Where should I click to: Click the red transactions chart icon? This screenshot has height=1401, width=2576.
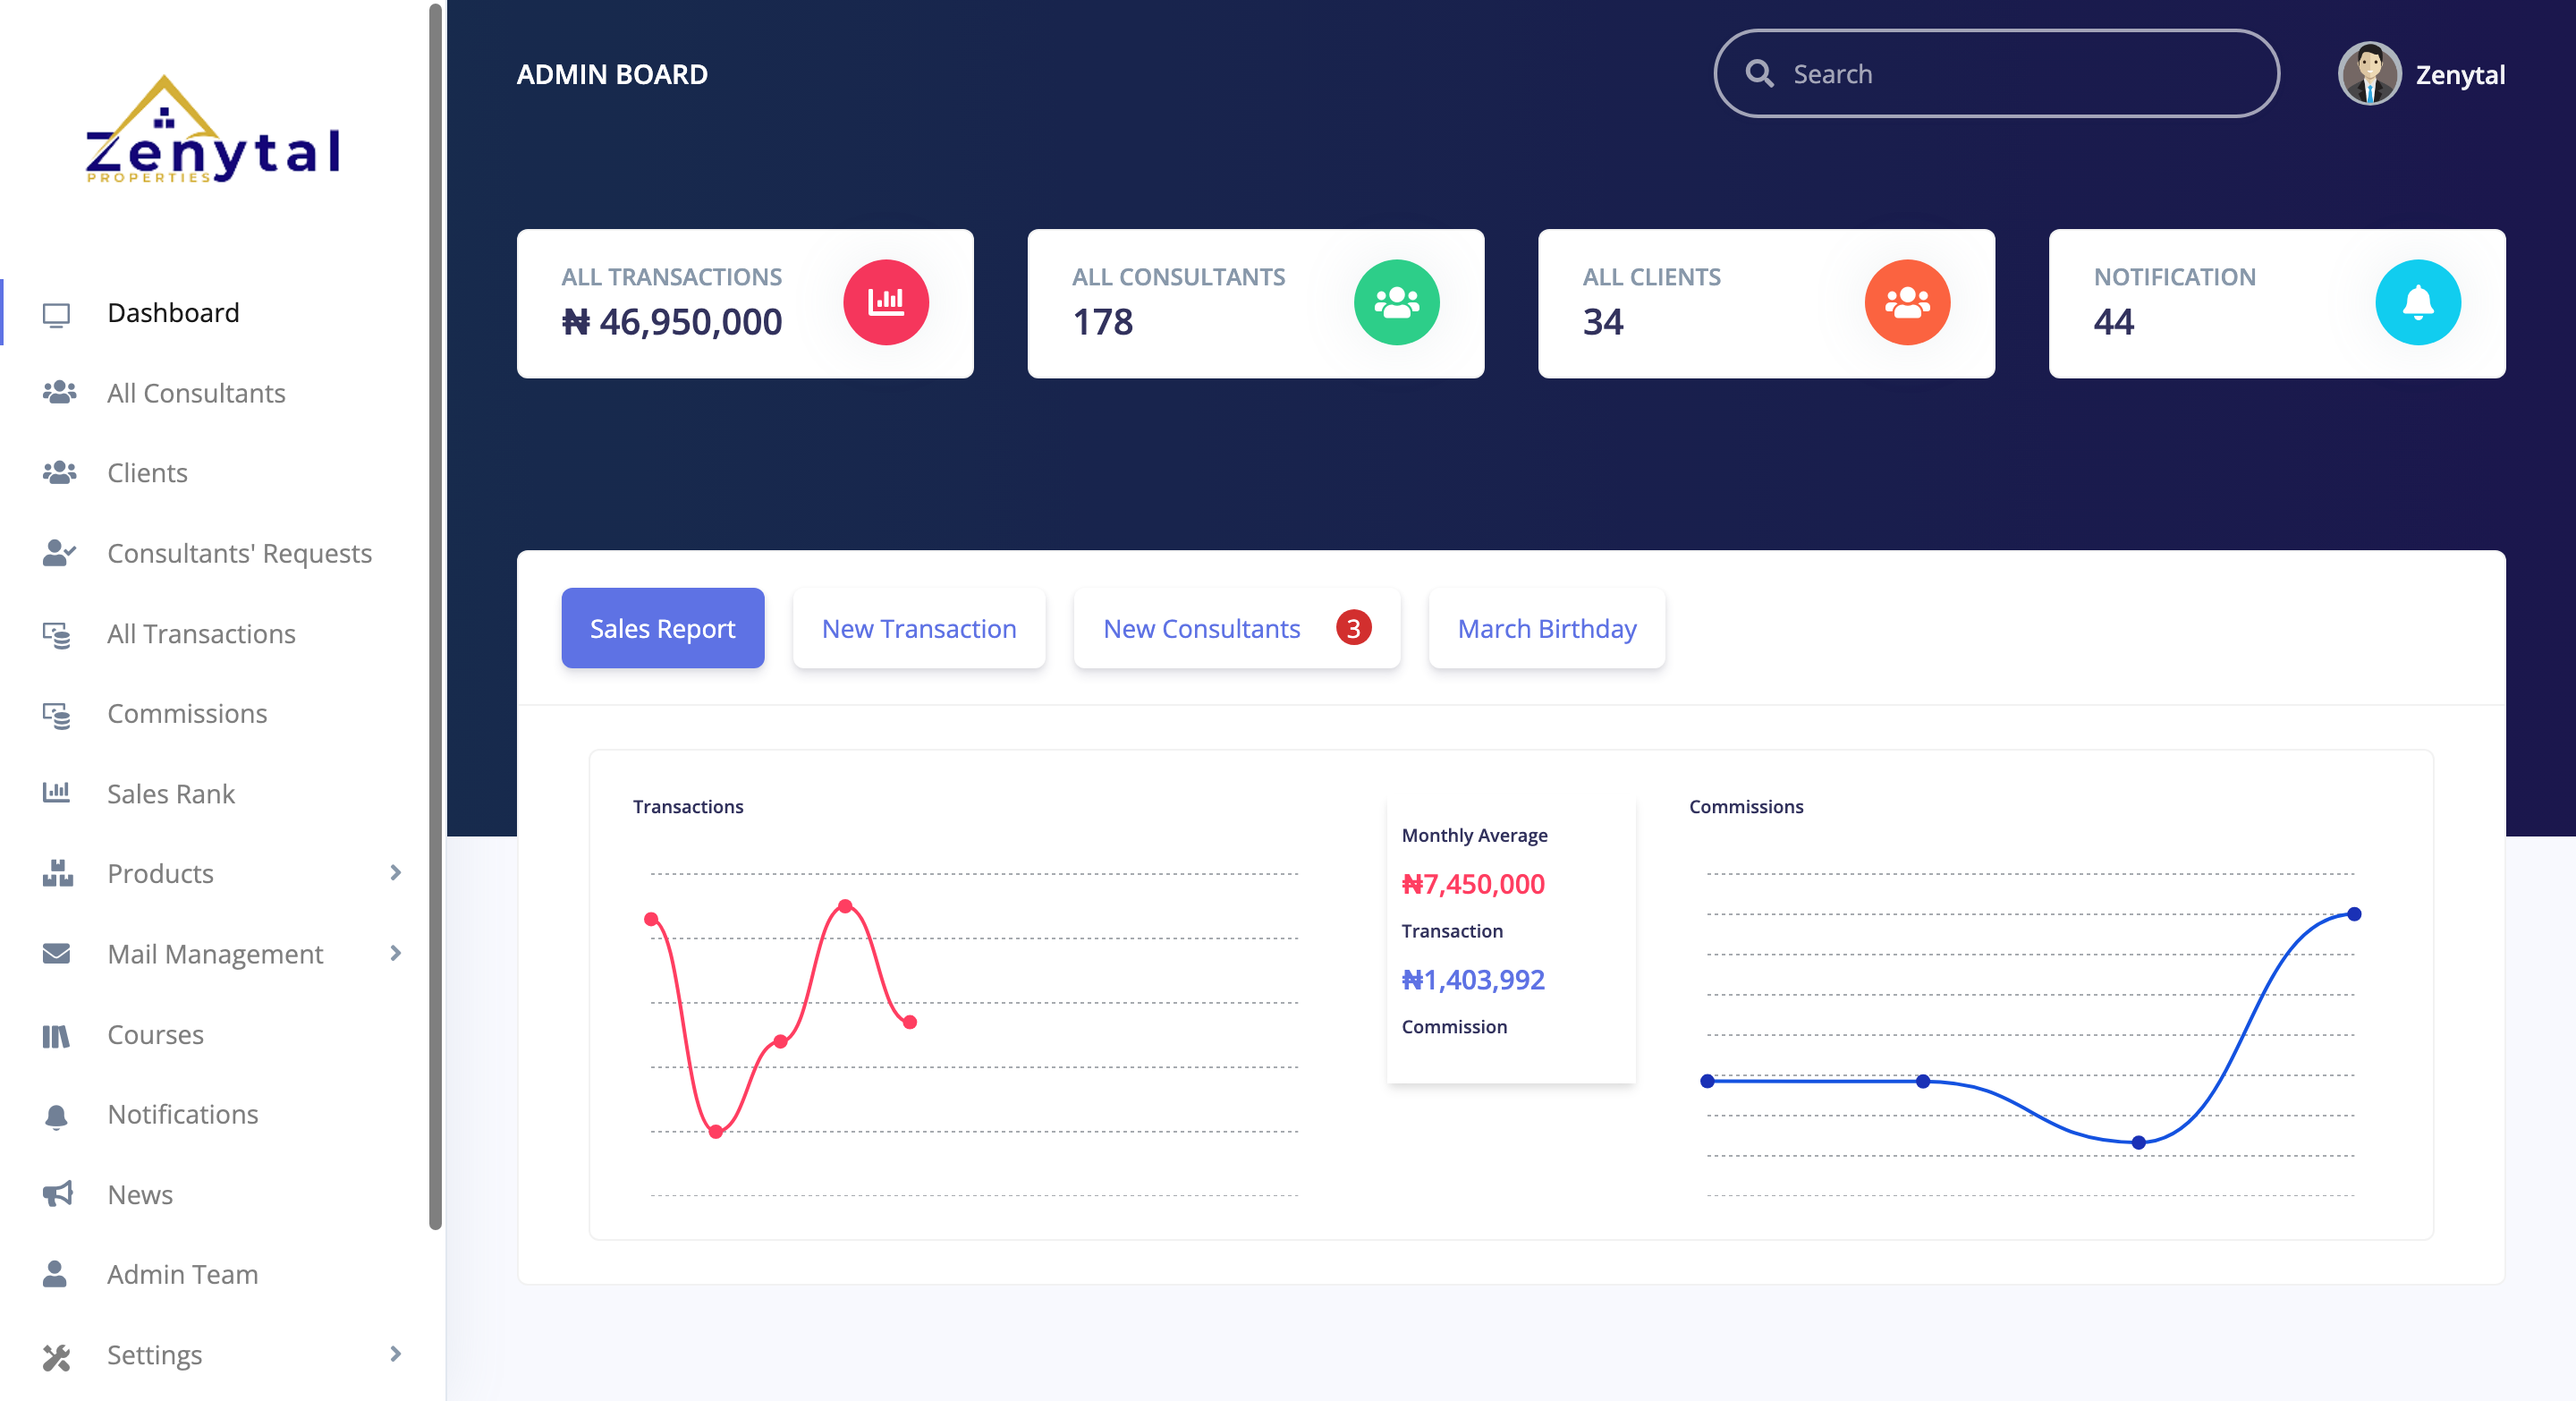885,302
